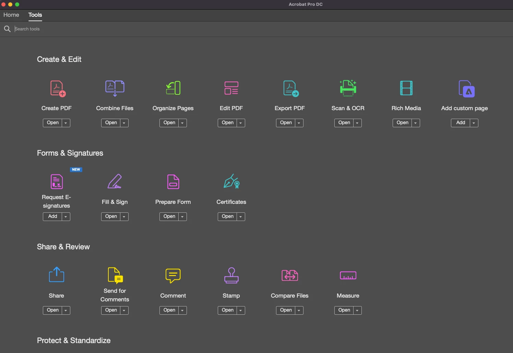Click Open button under Edit PDF
Image resolution: width=513 pixels, height=353 pixels.
pos(227,123)
